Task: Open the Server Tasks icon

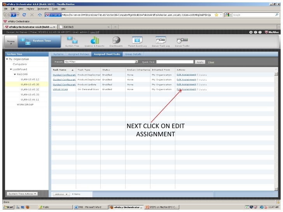Action: 182,42
